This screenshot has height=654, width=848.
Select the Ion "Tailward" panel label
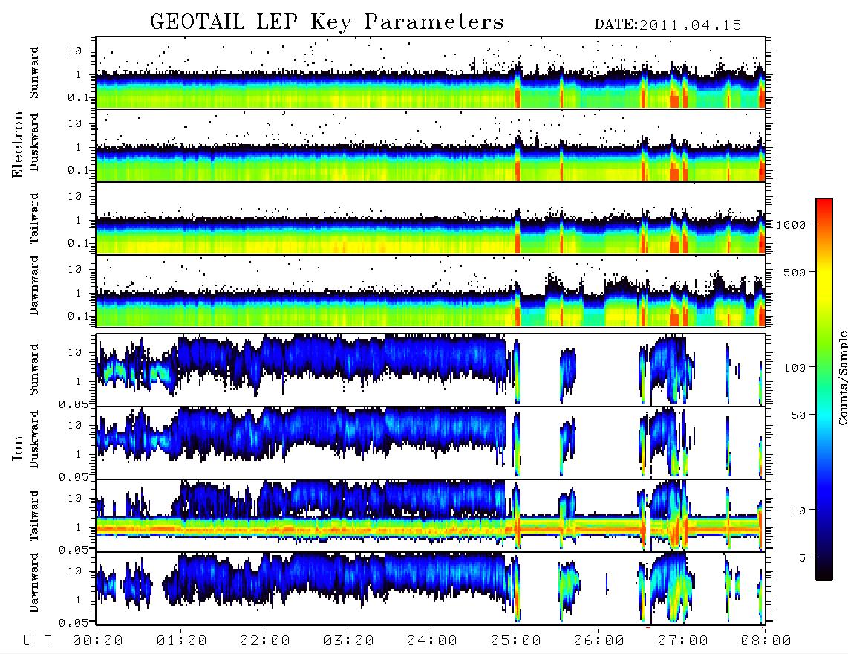tap(34, 516)
